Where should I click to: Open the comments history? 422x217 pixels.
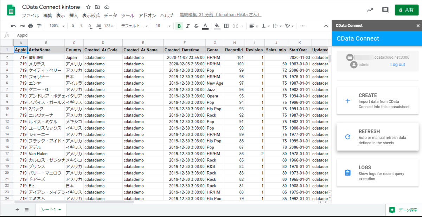[385, 10]
